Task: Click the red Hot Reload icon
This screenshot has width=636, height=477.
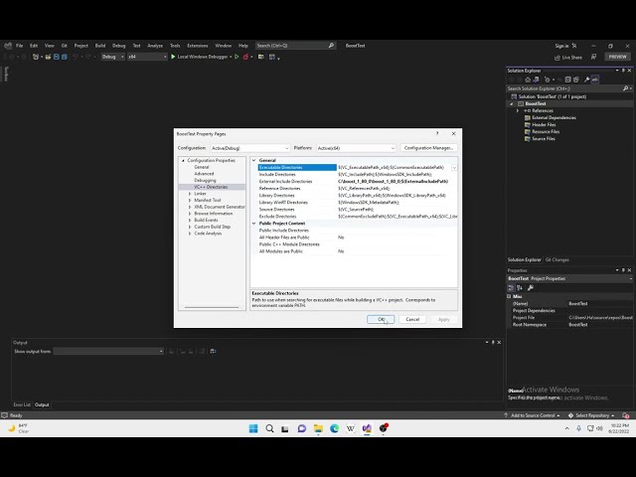Action: click(245, 57)
